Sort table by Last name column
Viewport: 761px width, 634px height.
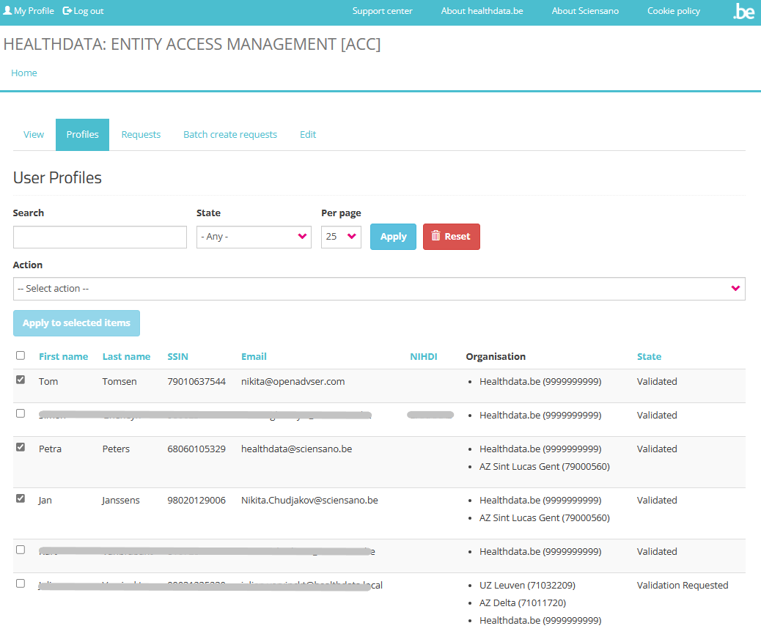pyautogui.click(x=126, y=357)
